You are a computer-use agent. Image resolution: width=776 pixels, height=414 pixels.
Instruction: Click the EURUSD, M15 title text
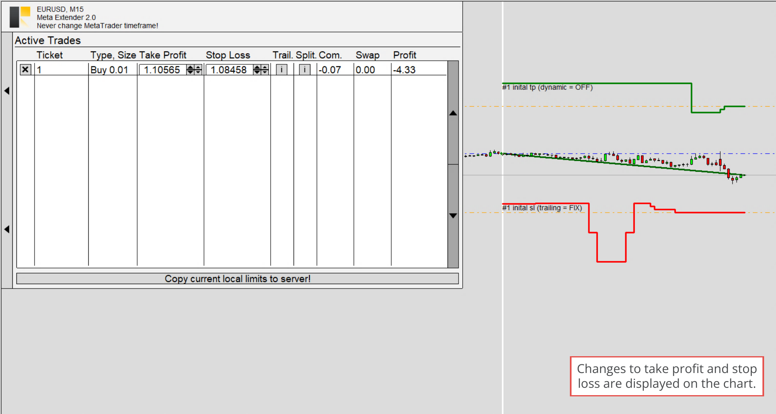(x=60, y=9)
